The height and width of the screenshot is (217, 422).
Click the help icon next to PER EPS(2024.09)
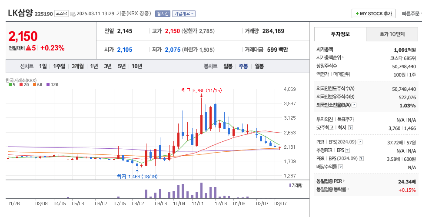[360, 142]
